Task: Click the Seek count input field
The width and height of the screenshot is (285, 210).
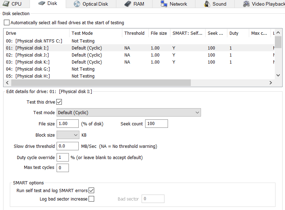Action: (156, 124)
